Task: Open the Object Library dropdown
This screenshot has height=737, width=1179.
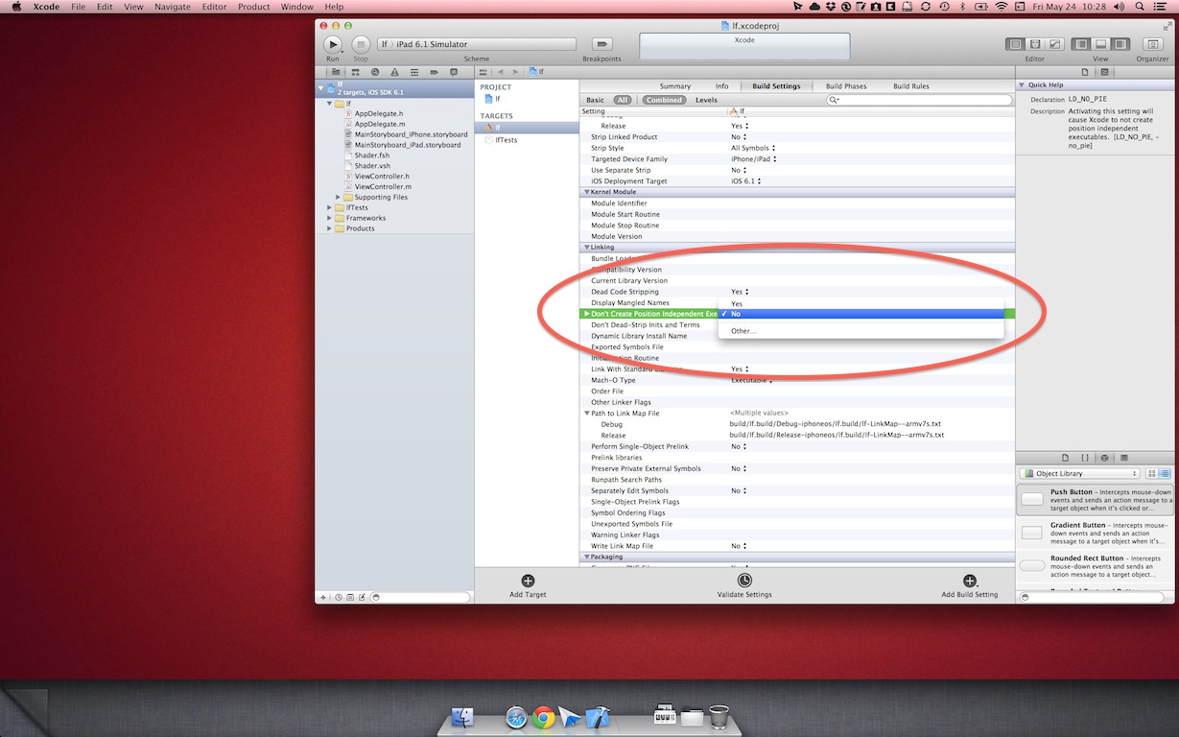Action: point(1079,473)
